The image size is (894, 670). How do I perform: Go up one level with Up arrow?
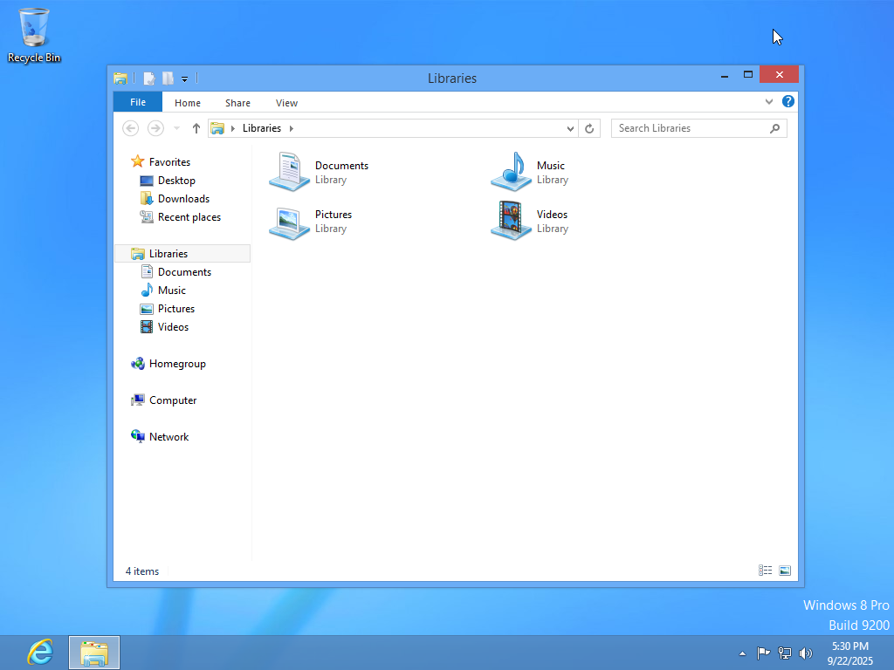pos(196,128)
